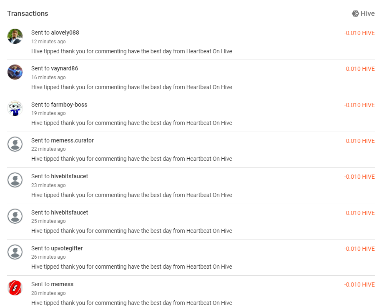The width and height of the screenshot is (379, 307).
Task: Click avatar of hivebitsfaucet, 23 minutes ago
Action: [x=15, y=180]
